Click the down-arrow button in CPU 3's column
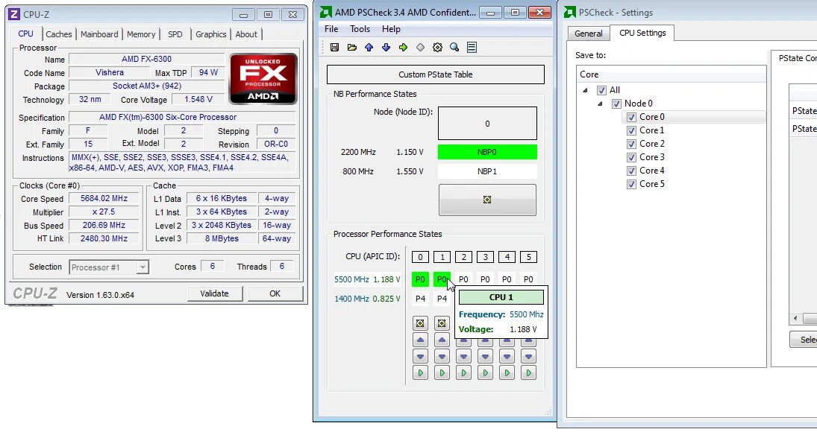This screenshot has height=432, width=817. tap(485, 357)
